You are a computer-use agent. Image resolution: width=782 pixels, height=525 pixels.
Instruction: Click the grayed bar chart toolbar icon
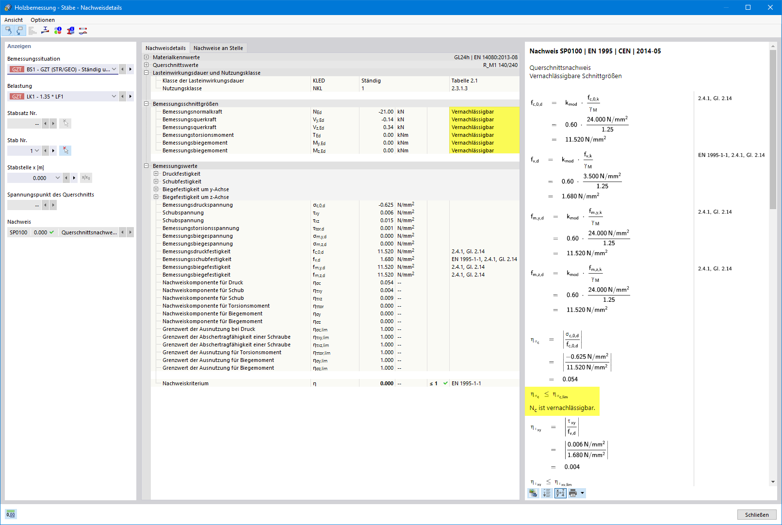[33, 31]
